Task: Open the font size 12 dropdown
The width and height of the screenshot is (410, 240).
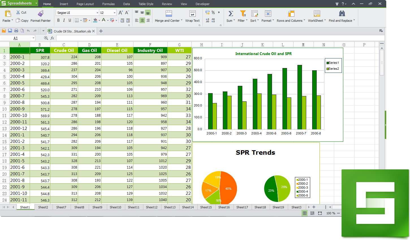Action: tap(115, 13)
